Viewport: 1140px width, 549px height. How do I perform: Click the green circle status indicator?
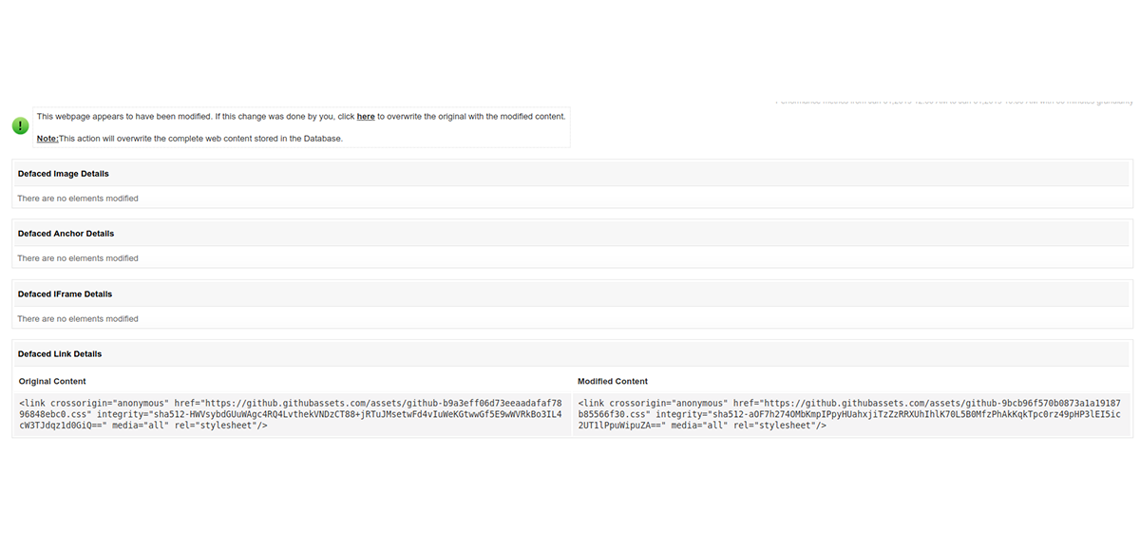tap(20, 125)
